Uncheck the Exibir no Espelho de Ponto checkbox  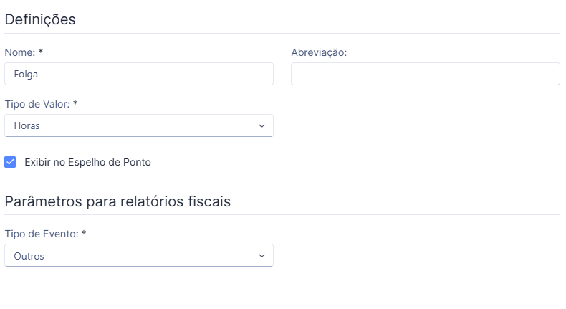pyautogui.click(x=10, y=162)
